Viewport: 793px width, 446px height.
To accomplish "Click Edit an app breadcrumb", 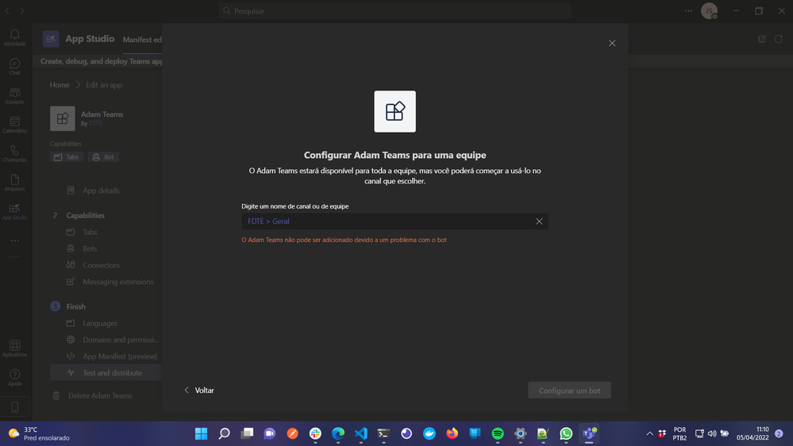I will tap(104, 84).
